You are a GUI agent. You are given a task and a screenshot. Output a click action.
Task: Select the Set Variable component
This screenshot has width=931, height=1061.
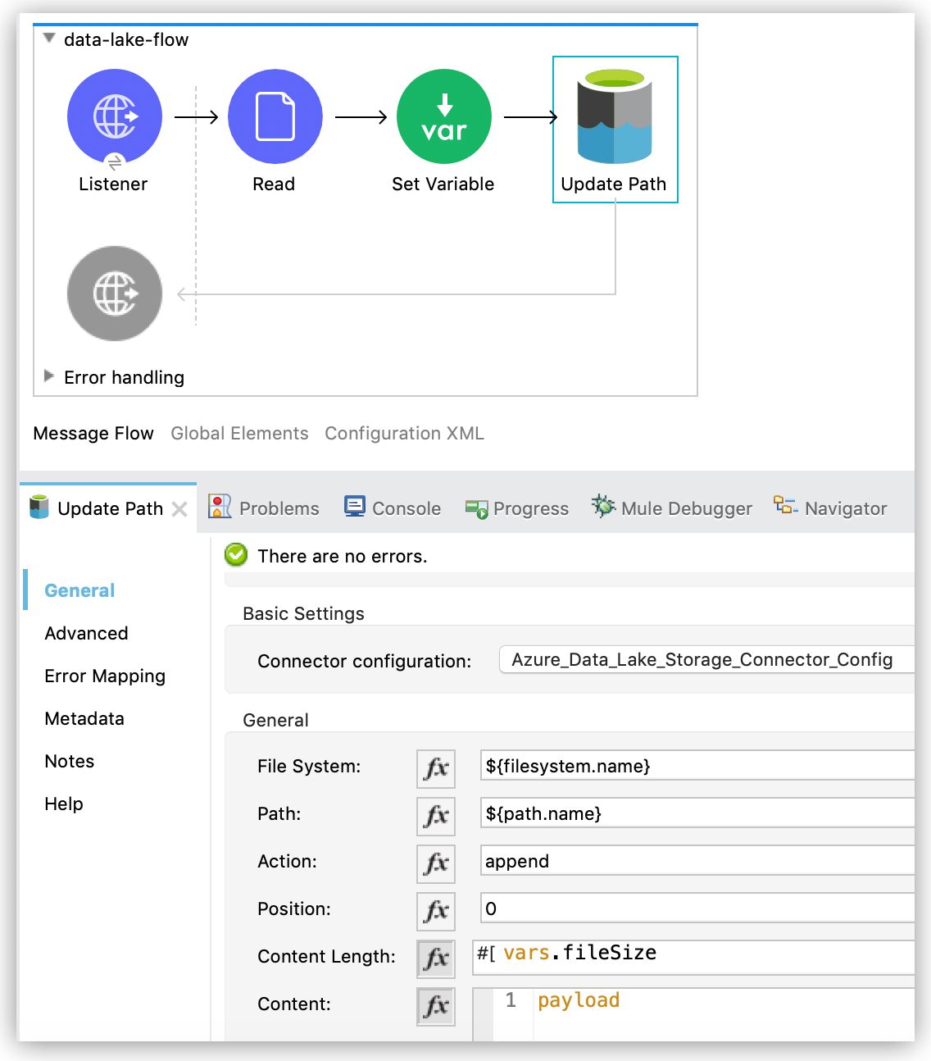(443, 116)
